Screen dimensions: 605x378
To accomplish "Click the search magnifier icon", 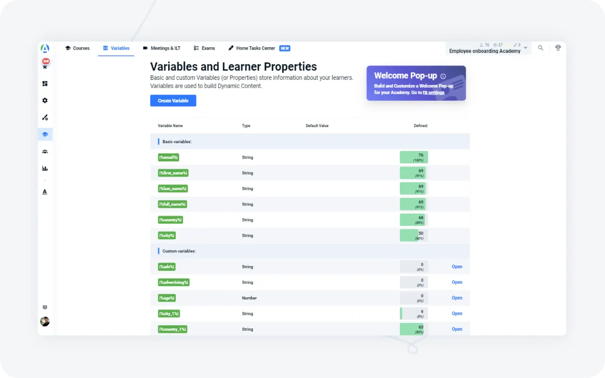I will [541, 48].
